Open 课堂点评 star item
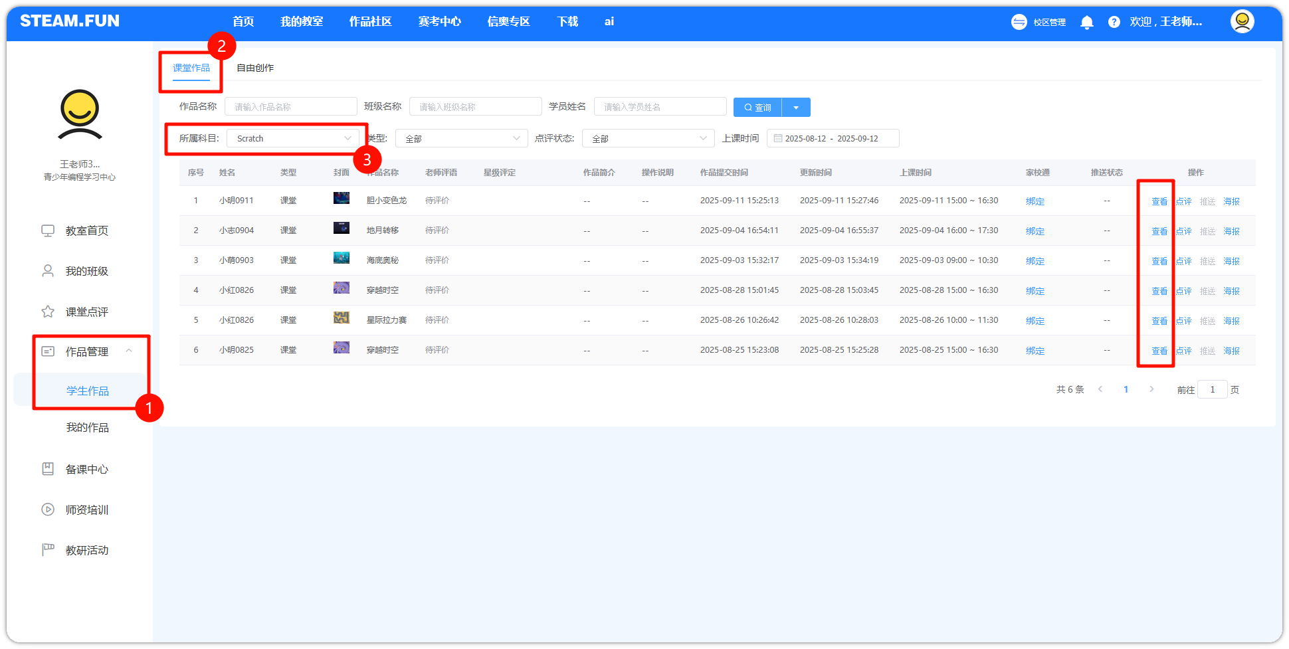Image resolution: width=1289 pixels, height=649 pixels. tap(86, 312)
